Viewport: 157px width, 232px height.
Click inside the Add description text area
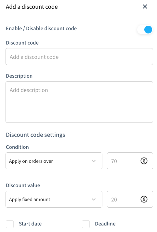pos(79,102)
